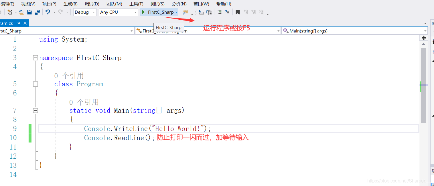Click the icon just right of the toolbar grip

coord(201,12)
